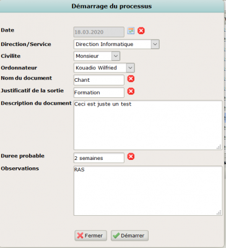This screenshot has height=248, width=226.
Task: Click the Duree probable field with 2 semaines
Action: 99,158
